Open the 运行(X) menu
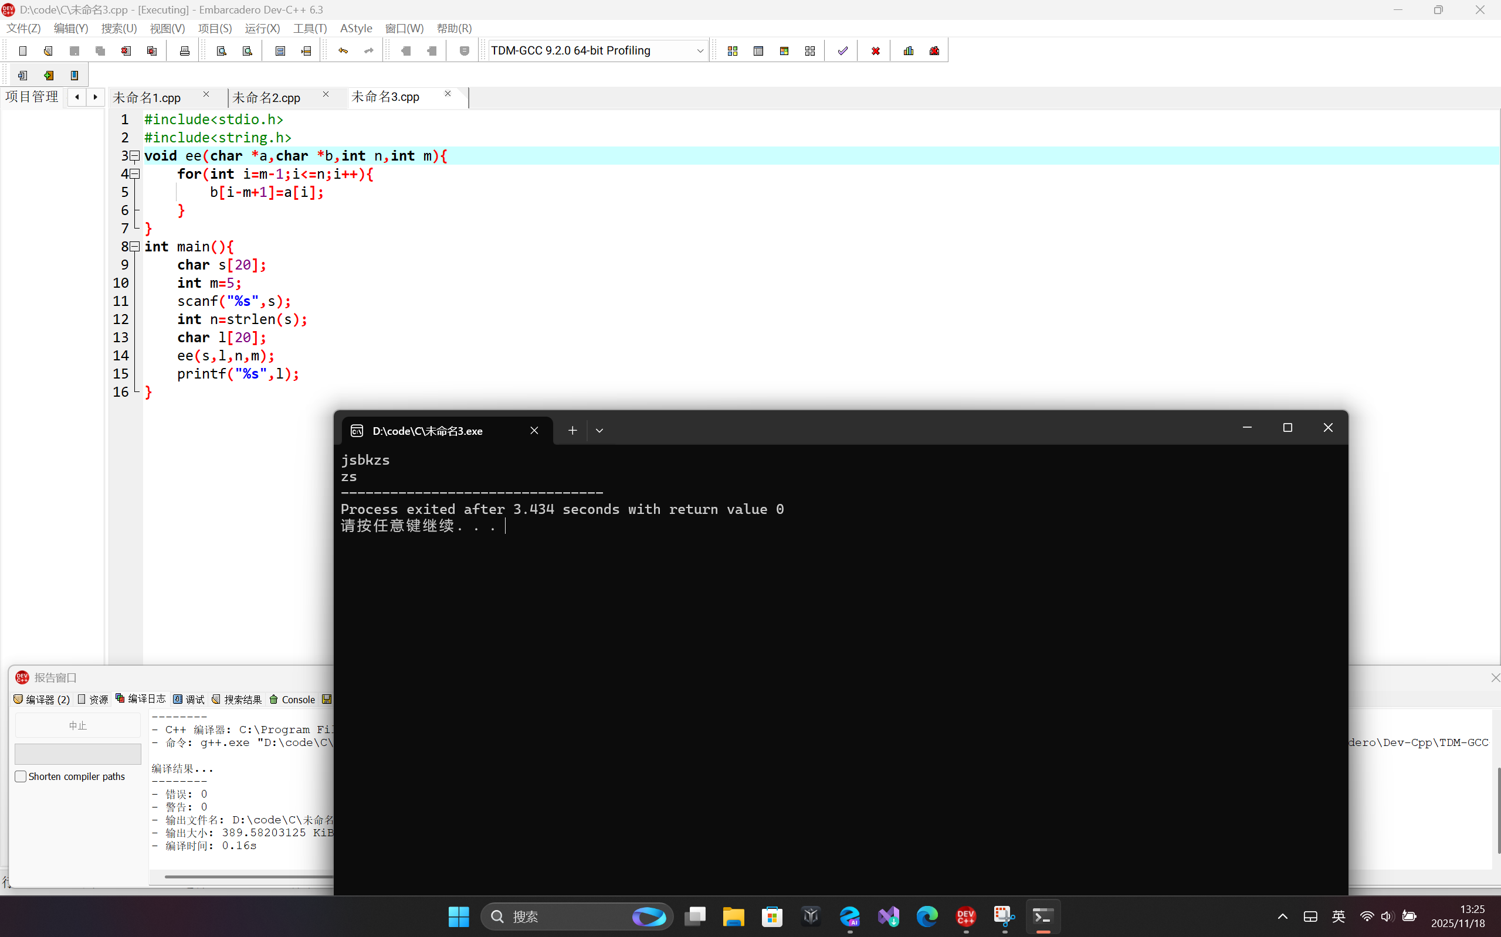Image resolution: width=1501 pixels, height=937 pixels. (x=262, y=29)
